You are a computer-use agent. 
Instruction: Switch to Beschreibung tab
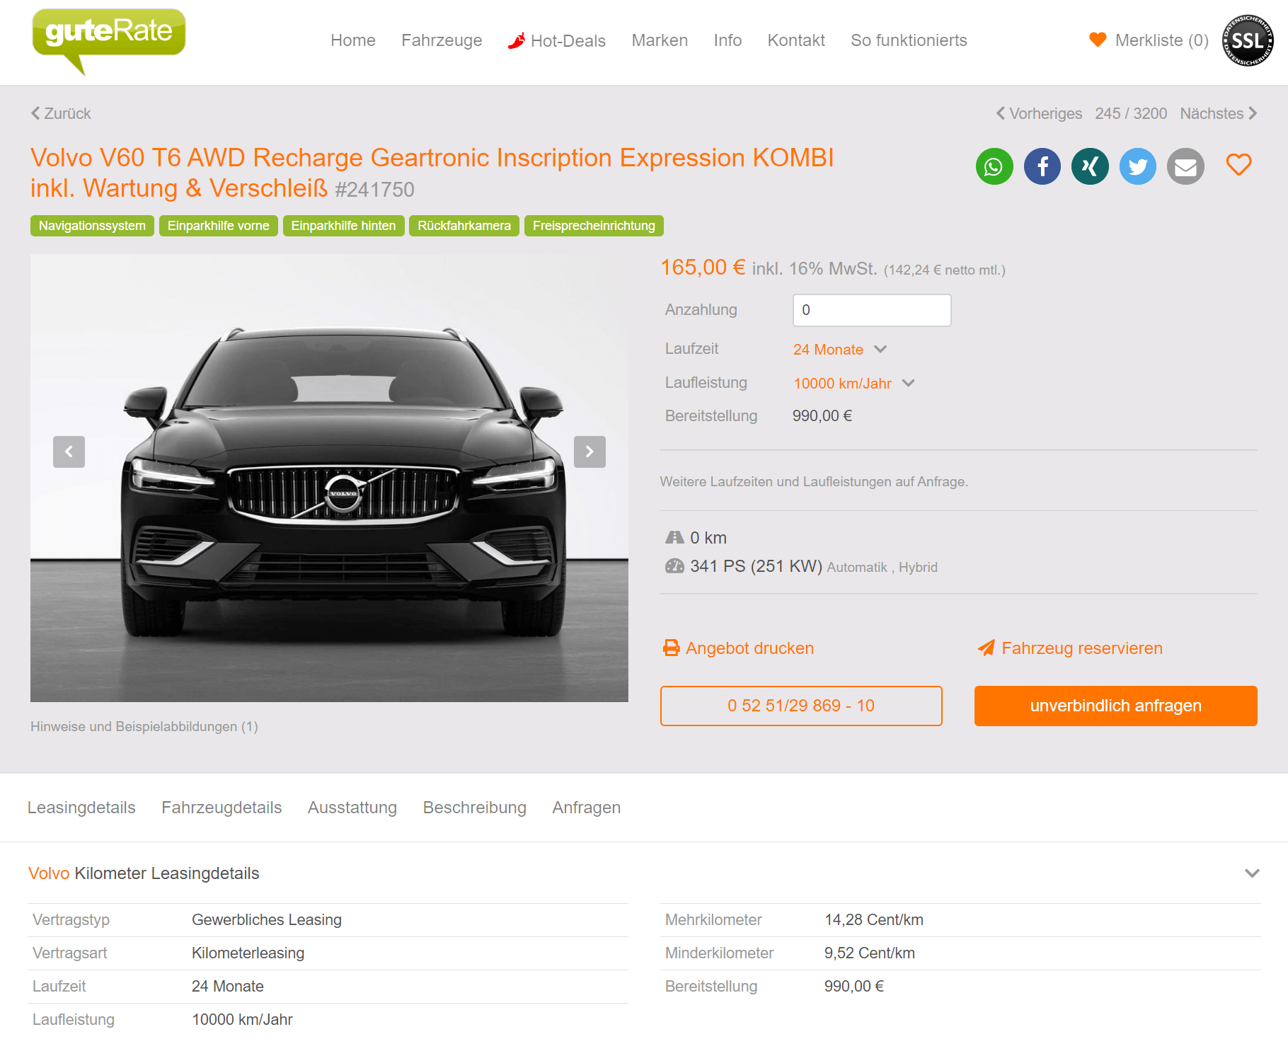(475, 808)
